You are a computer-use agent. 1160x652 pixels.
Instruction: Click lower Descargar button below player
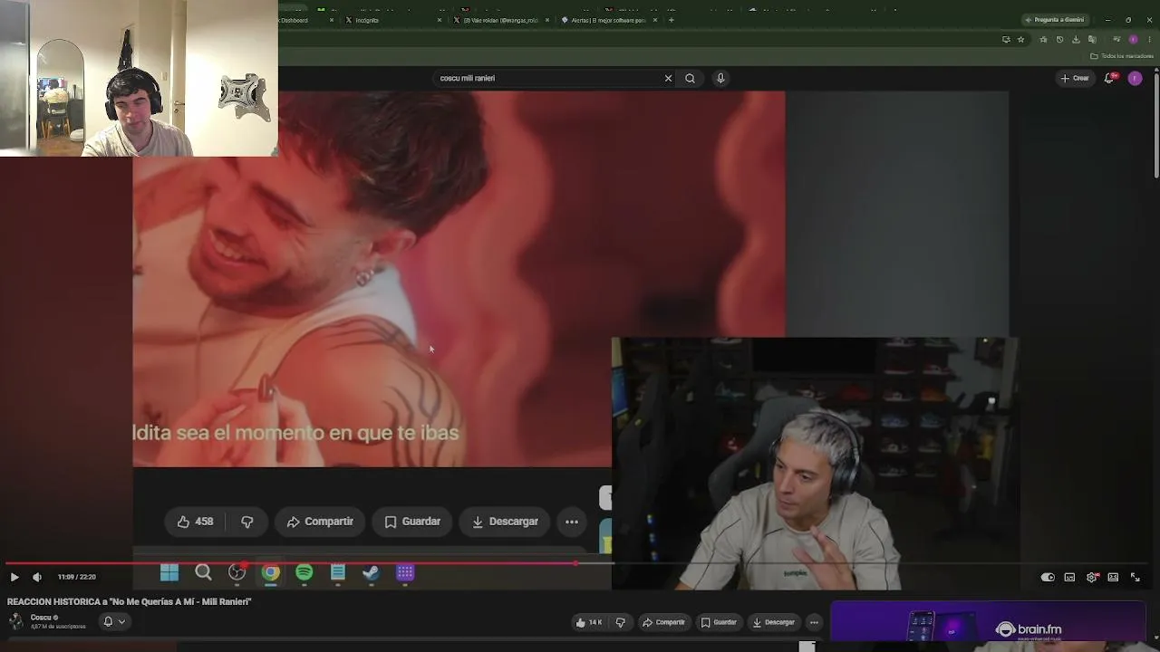click(x=773, y=622)
